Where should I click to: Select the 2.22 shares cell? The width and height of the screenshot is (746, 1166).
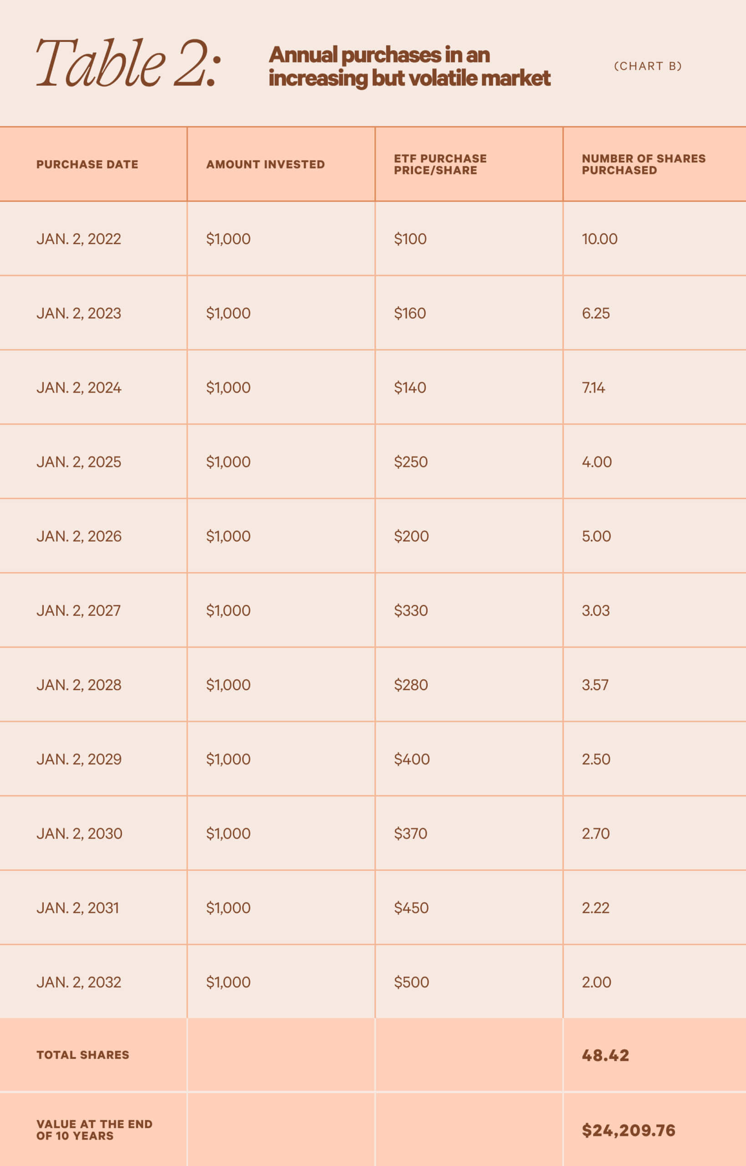595,908
